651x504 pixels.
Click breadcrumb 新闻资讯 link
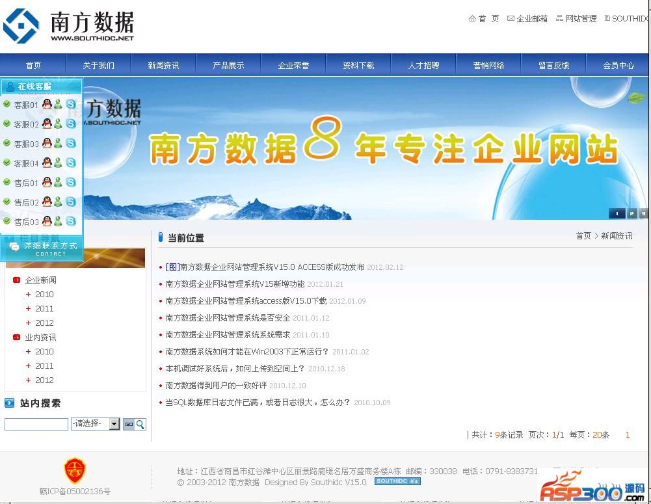pyautogui.click(x=617, y=236)
